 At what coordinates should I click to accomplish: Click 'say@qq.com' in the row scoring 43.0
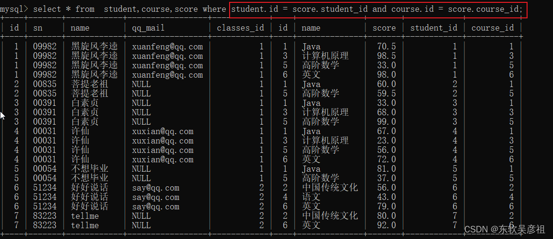pos(156,197)
